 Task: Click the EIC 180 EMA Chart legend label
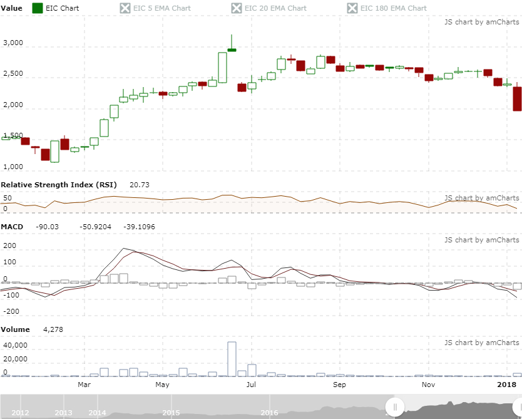[394, 8]
